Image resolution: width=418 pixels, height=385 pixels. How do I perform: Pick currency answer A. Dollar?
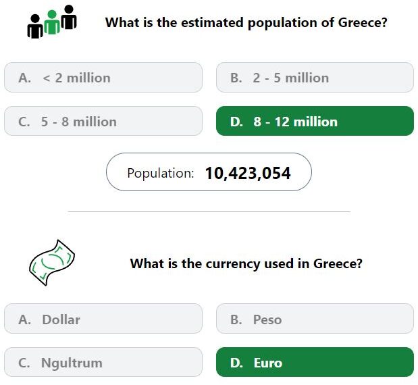103,319
